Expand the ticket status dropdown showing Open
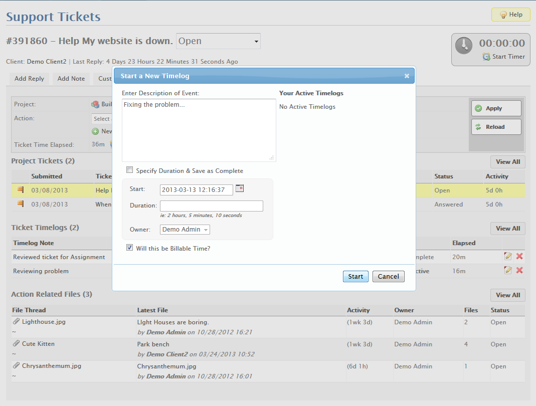 218,41
